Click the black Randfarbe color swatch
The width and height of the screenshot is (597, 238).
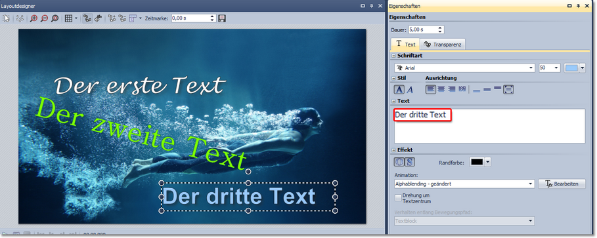[x=477, y=162]
